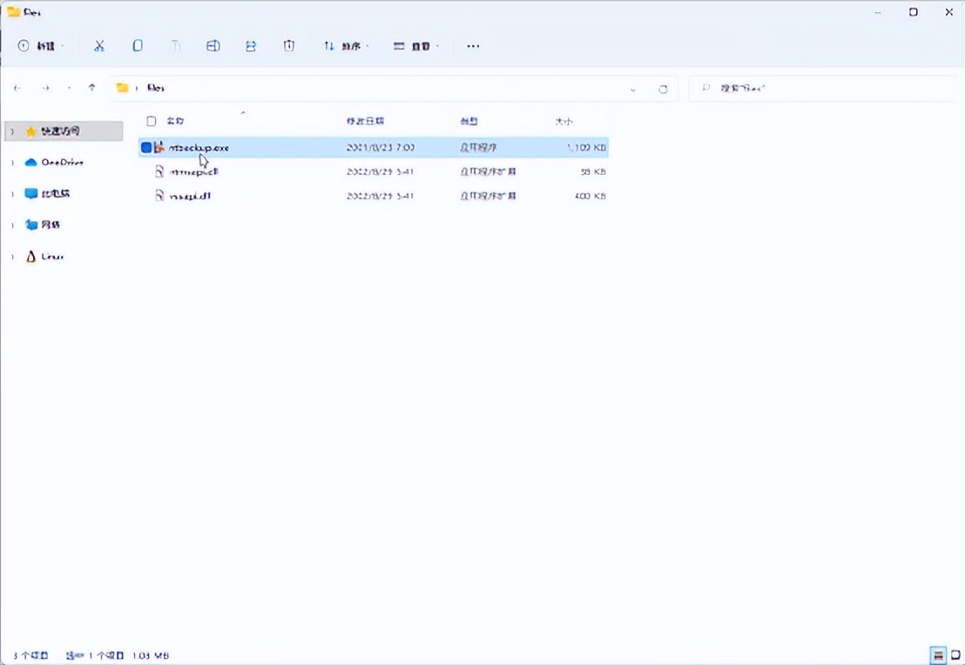The height and width of the screenshot is (665, 965).
Task: Toggle the select-all checkbox in the header
Action: [151, 121]
